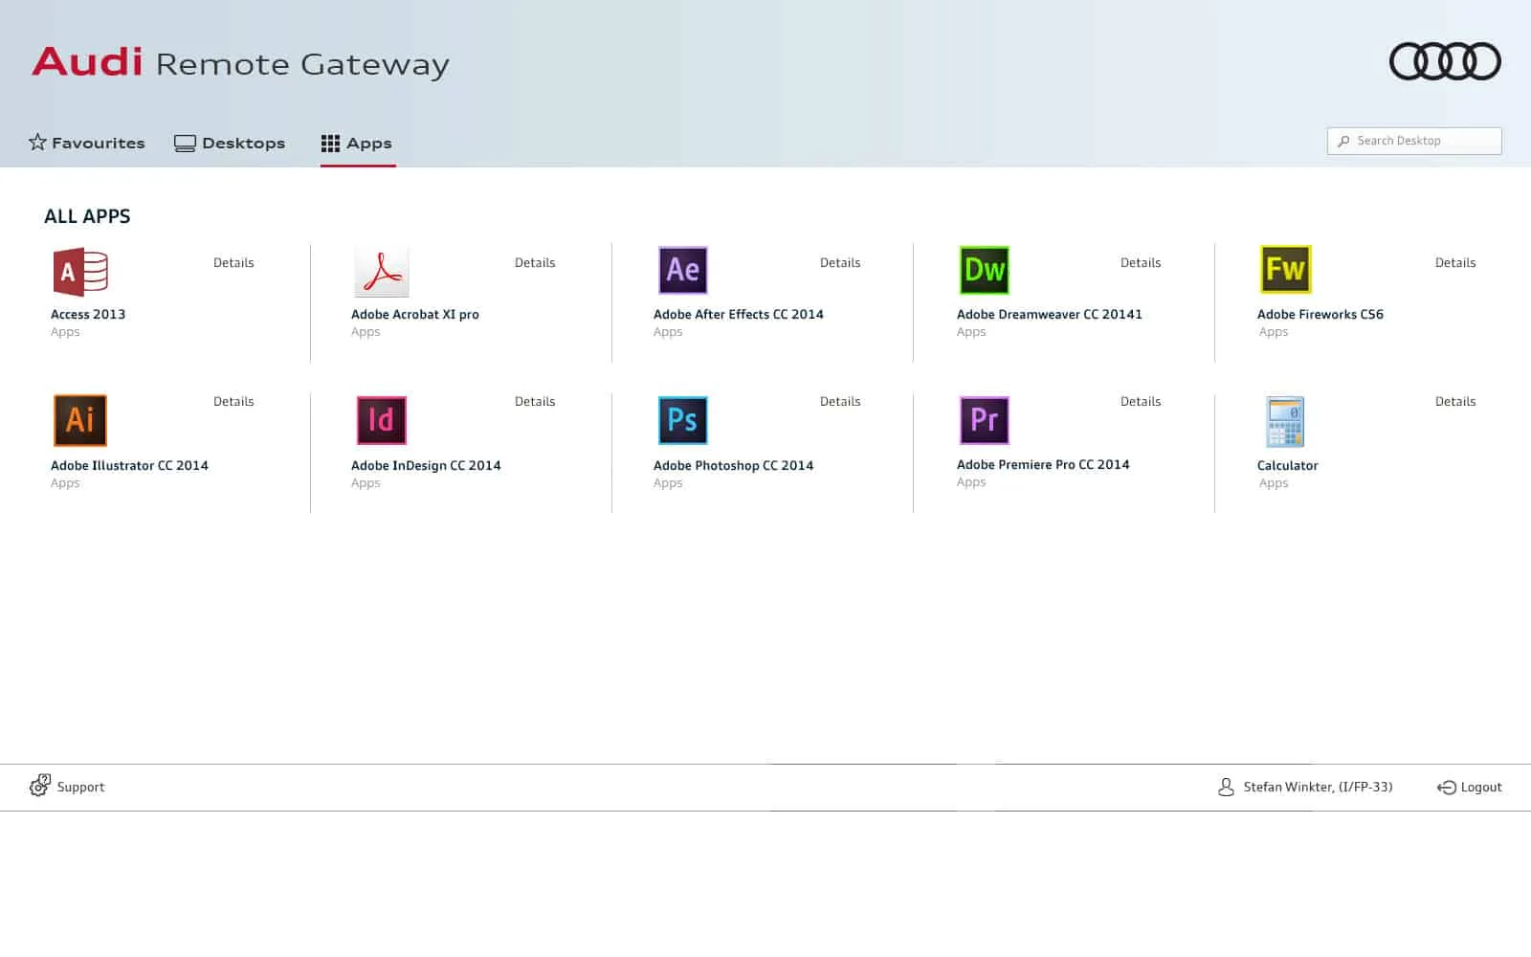The image size is (1531, 957).
Task: Click the Calculator app name text
Action: tap(1287, 465)
